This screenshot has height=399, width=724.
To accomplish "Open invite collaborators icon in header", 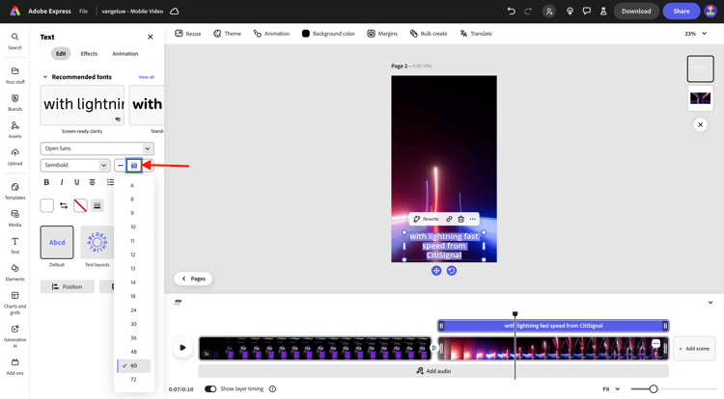I will click(549, 11).
